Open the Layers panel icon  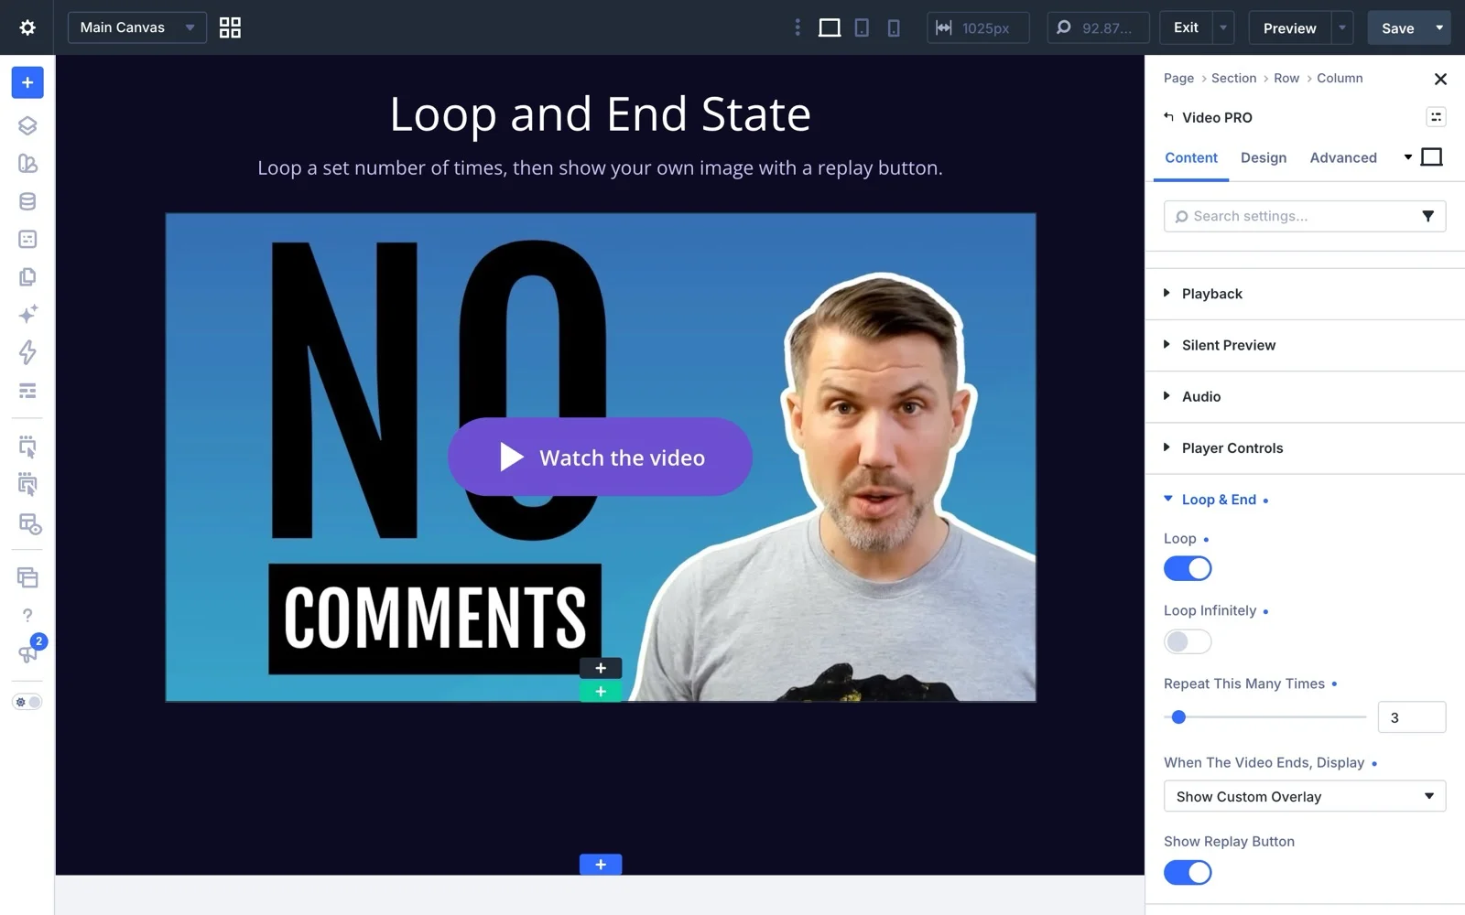tap(27, 125)
